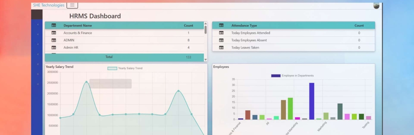
Task: Click icon beside Today Employees Attended
Action: [221, 33]
